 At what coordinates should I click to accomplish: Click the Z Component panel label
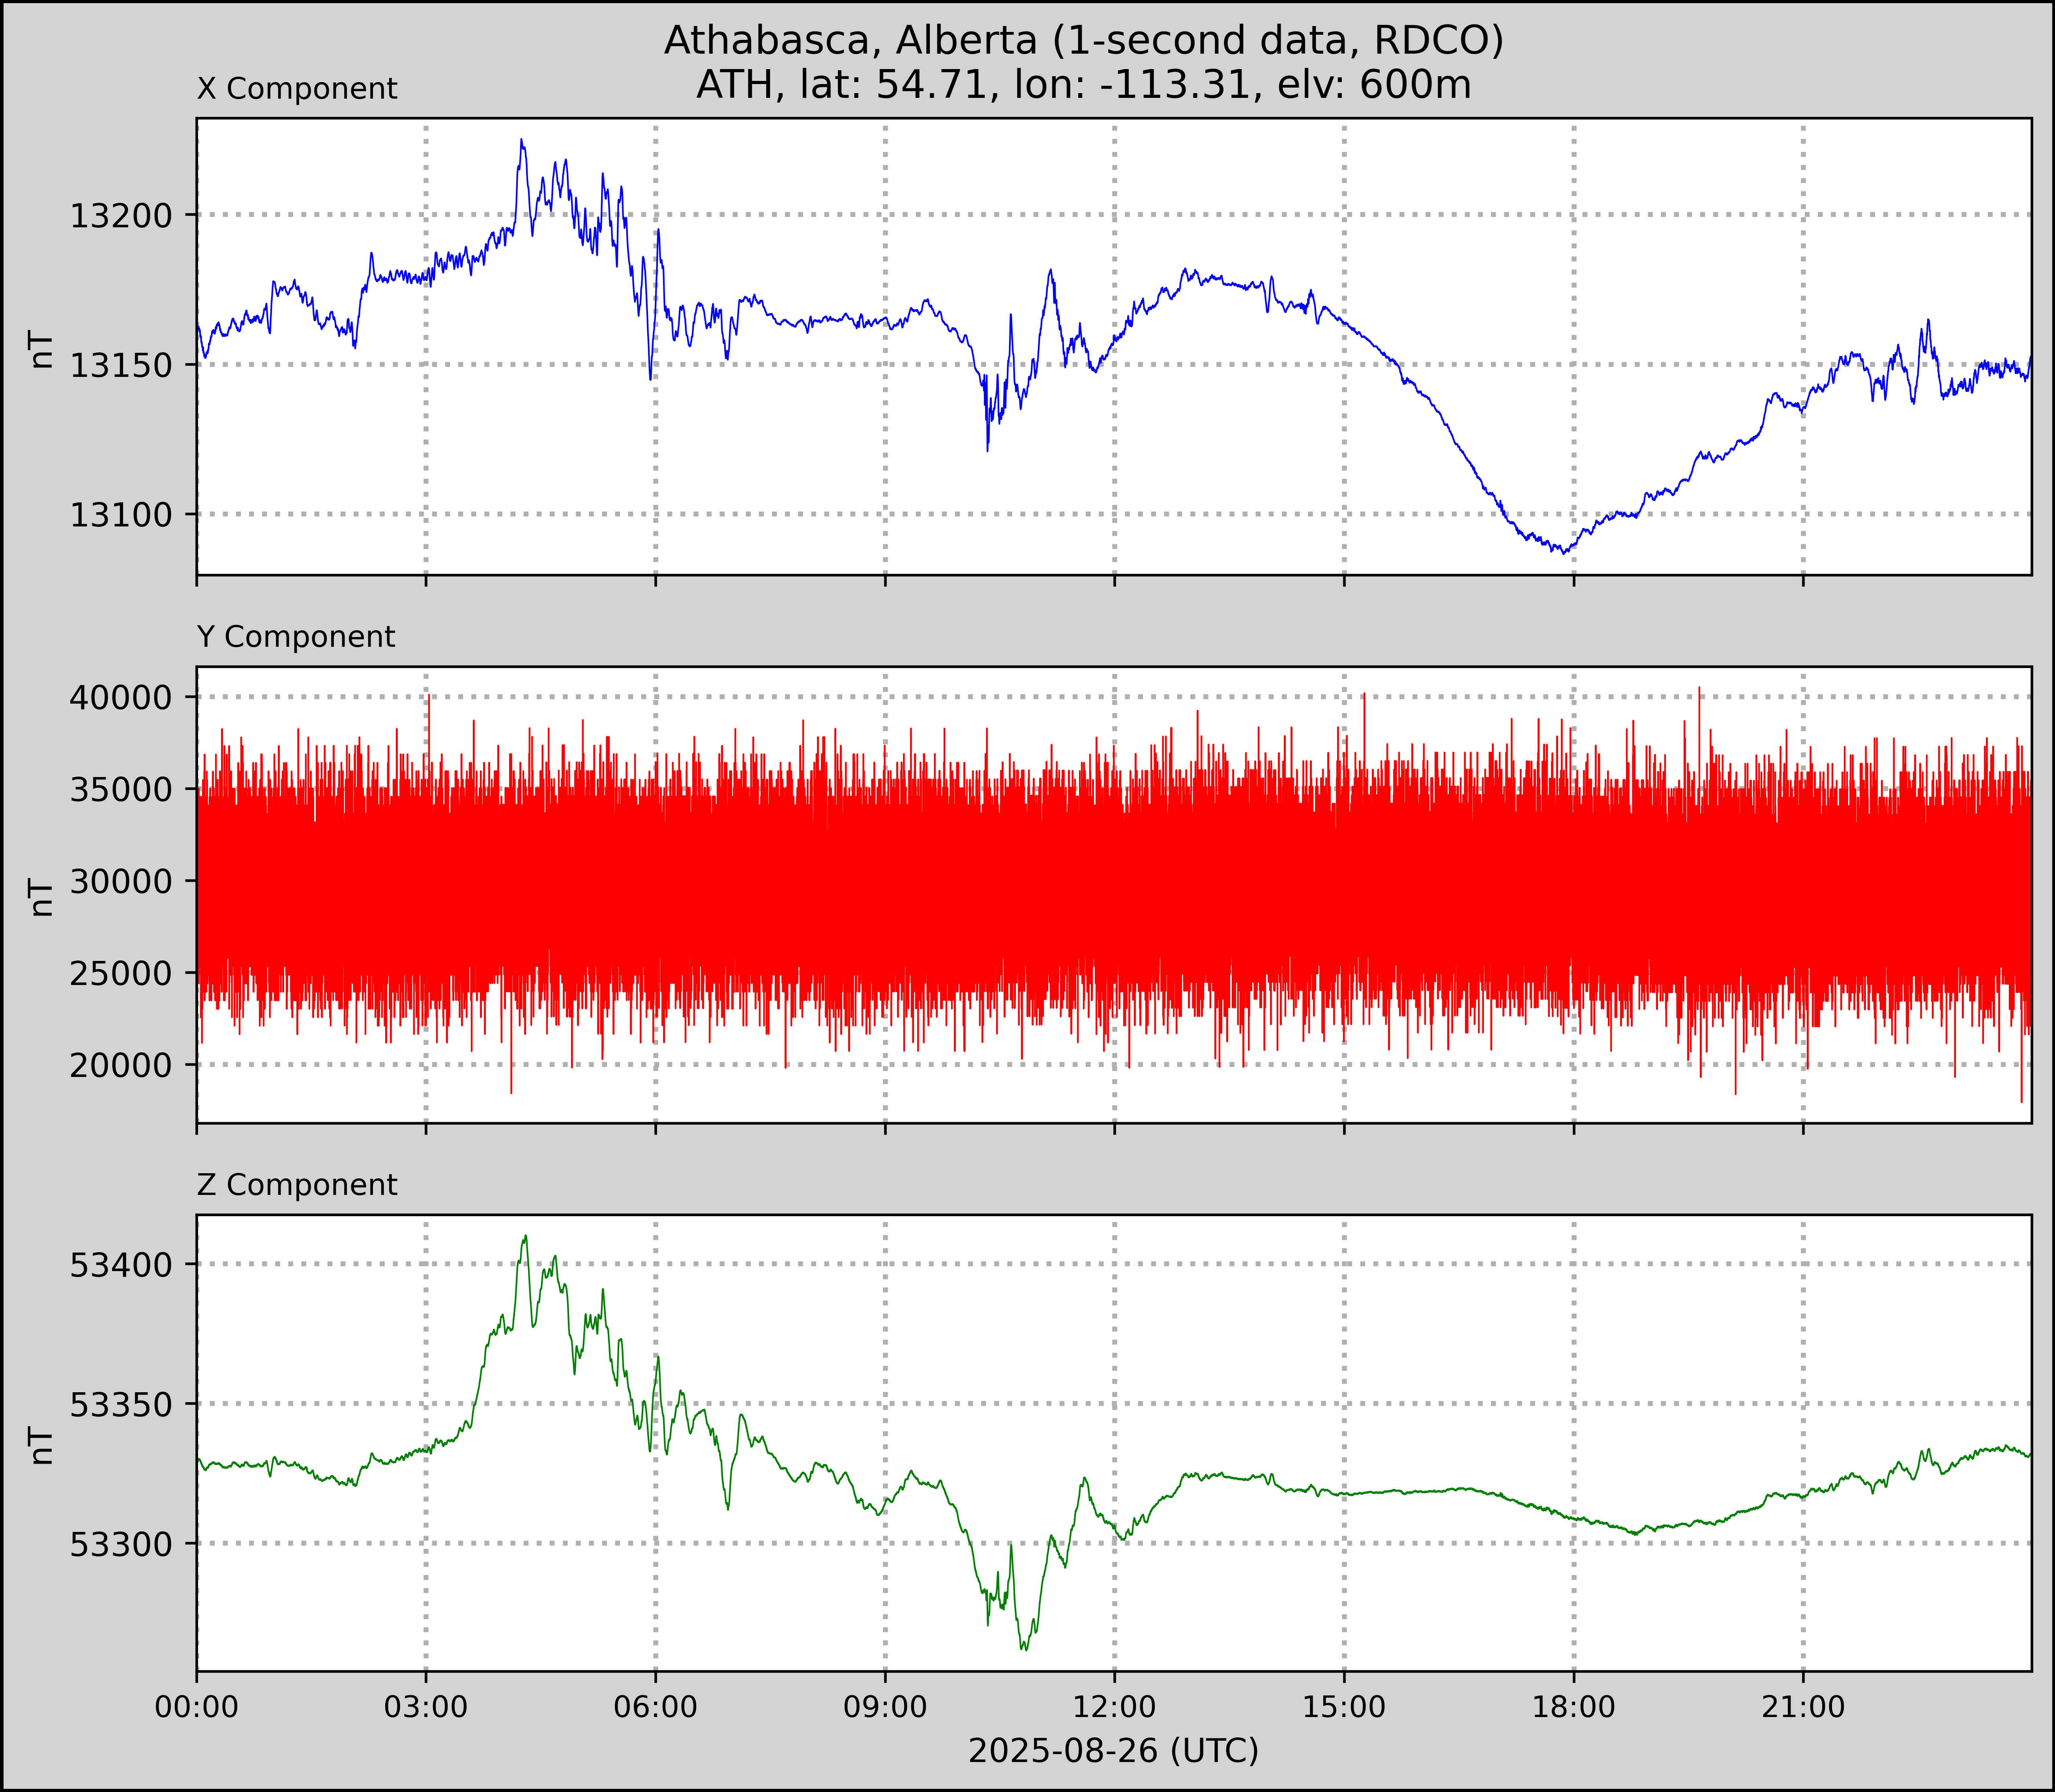[x=297, y=1185]
